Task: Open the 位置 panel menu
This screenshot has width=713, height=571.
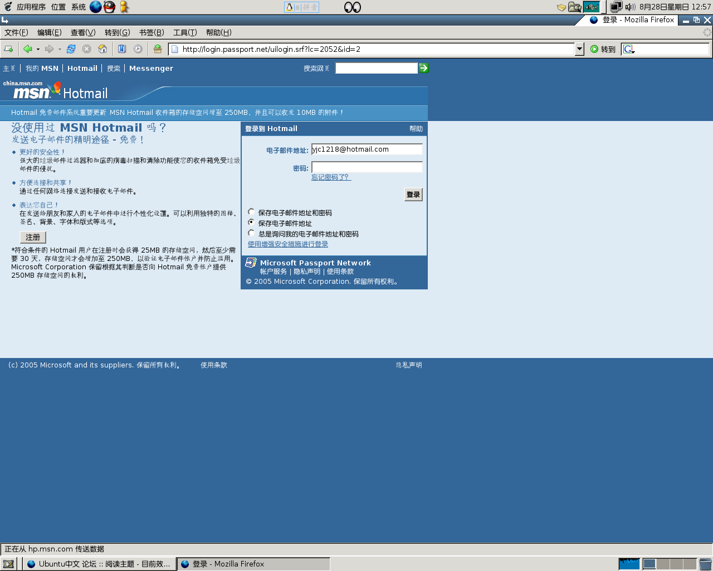Action: (x=58, y=7)
